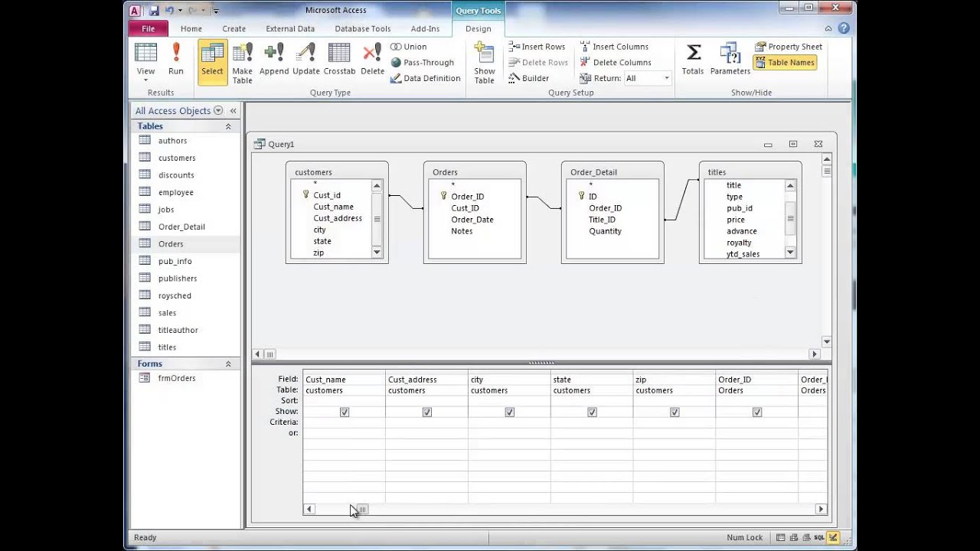Click Order_Date in the Orders field list
This screenshot has height=551, width=980.
(472, 220)
